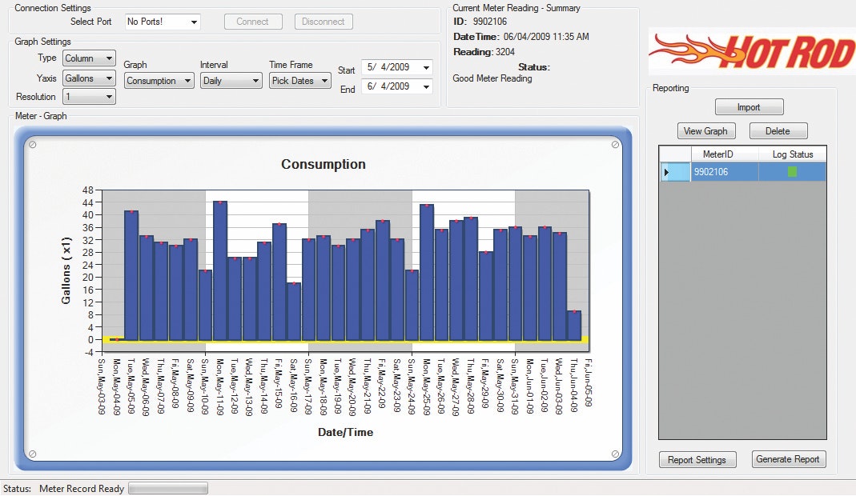The height and width of the screenshot is (496, 856).
Task: Click the View Graph button
Action: click(705, 131)
